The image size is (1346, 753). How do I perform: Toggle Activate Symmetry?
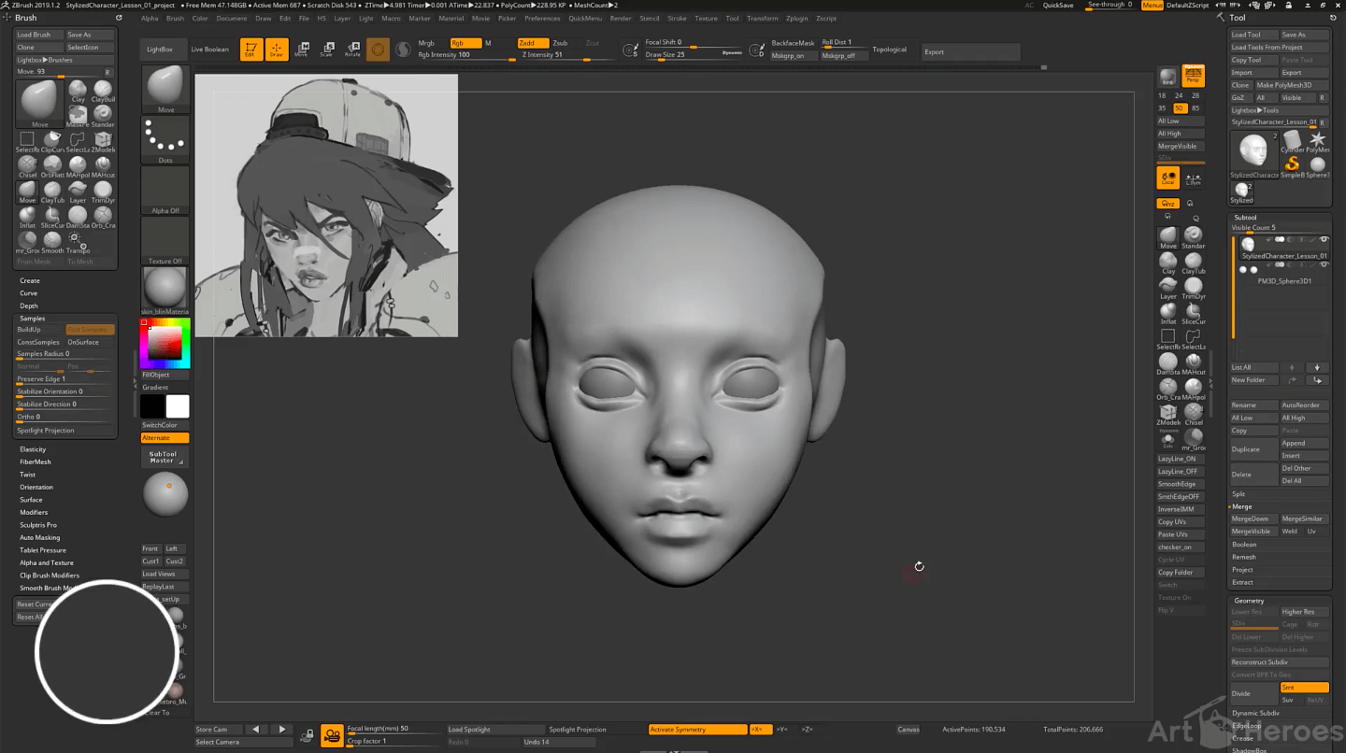[697, 729]
